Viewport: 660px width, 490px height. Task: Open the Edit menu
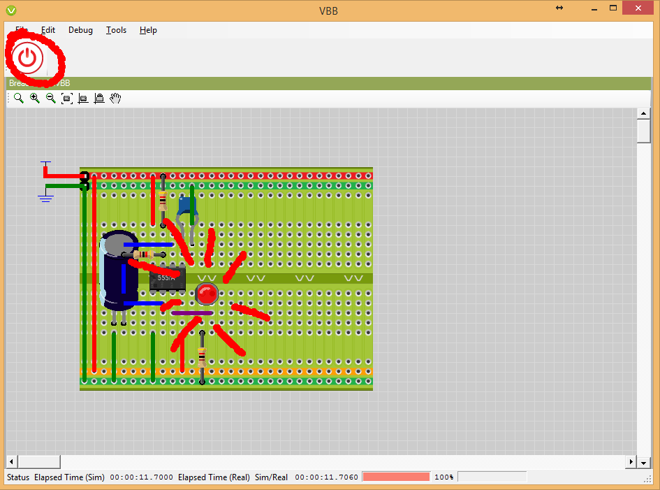[47, 30]
